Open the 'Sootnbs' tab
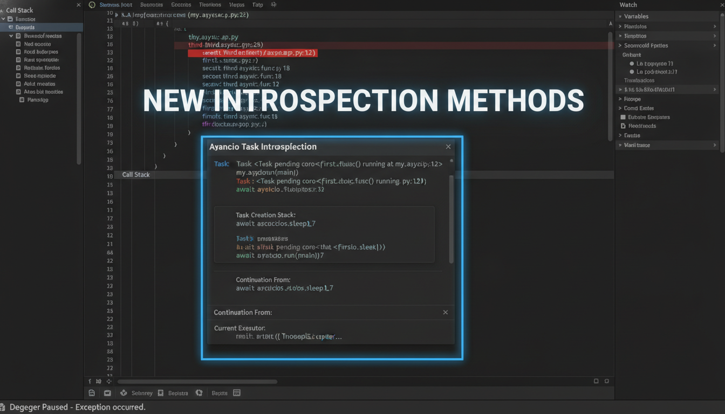Screen dimensions: 725x414 pos(181,5)
